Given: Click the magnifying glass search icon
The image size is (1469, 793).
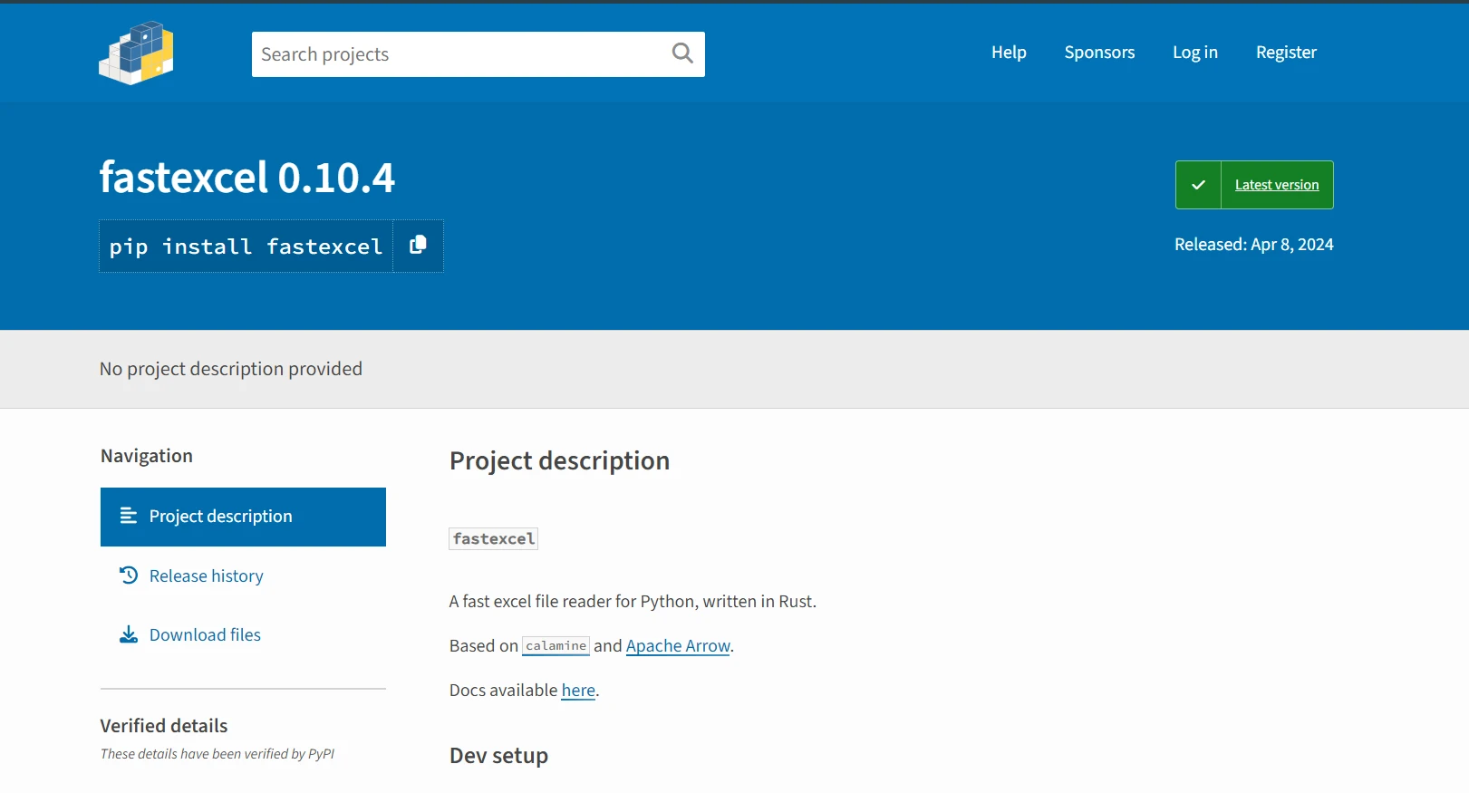Looking at the screenshot, I should [682, 53].
